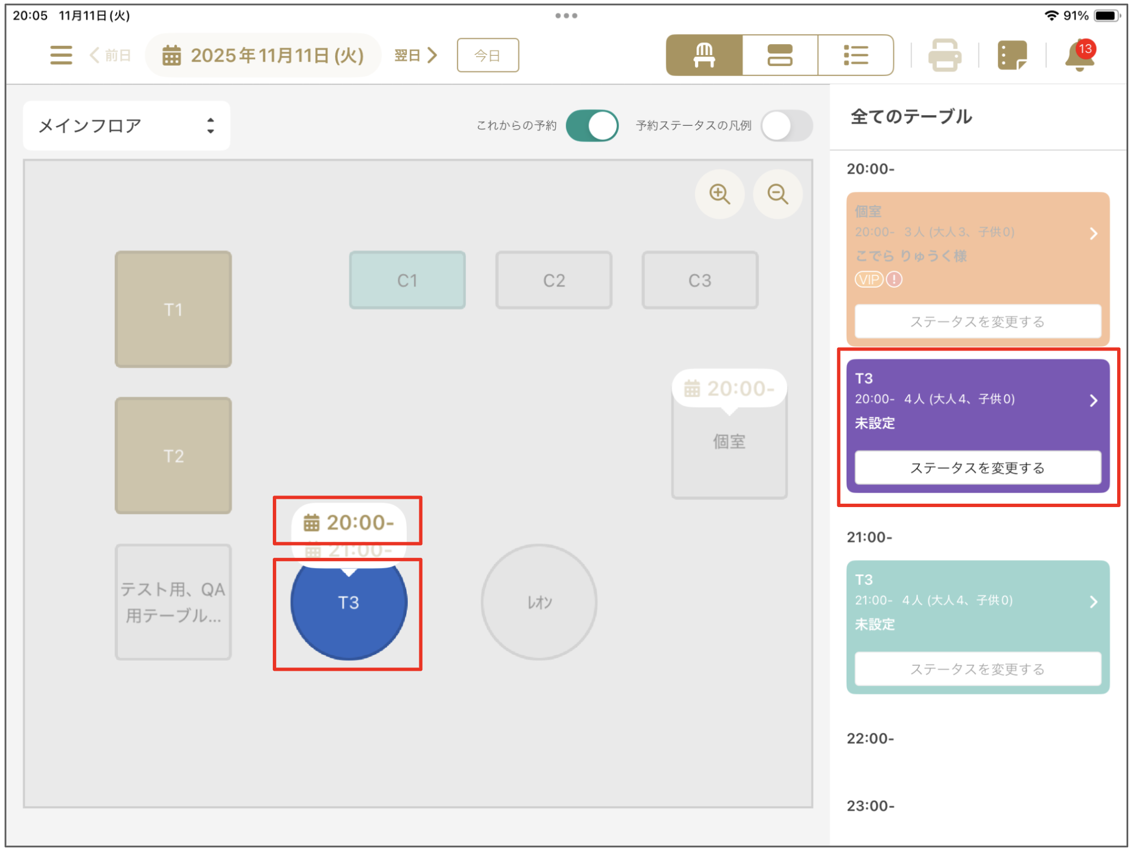Open the メインフロア floor dropdown
Screen dimensions: 1132x851
coord(126,126)
